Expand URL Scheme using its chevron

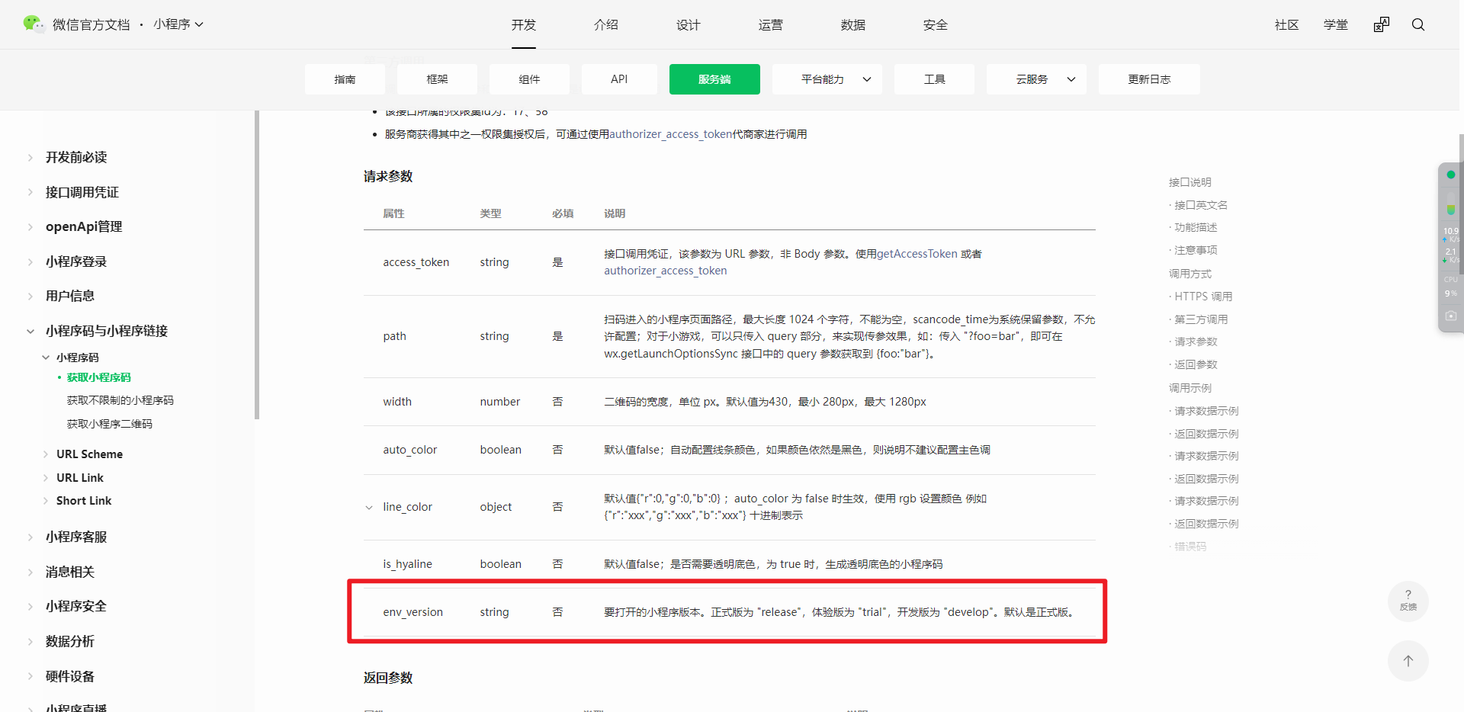(x=46, y=454)
